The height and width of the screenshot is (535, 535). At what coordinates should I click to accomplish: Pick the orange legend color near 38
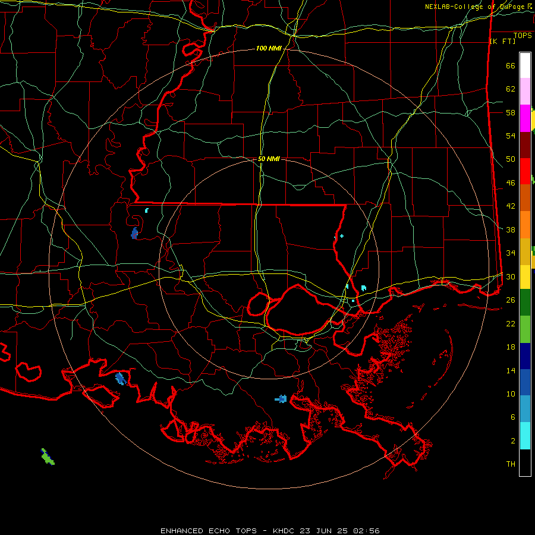click(525, 225)
